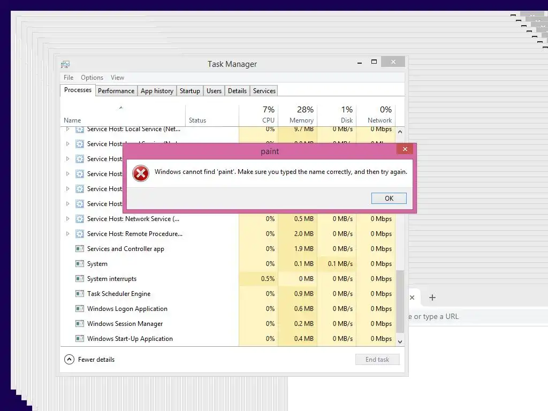
Task: Select Service Host: Remote Procedure... process
Action: (x=228, y=234)
